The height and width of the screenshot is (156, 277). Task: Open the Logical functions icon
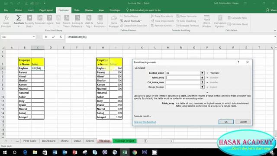[x=49, y=21]
